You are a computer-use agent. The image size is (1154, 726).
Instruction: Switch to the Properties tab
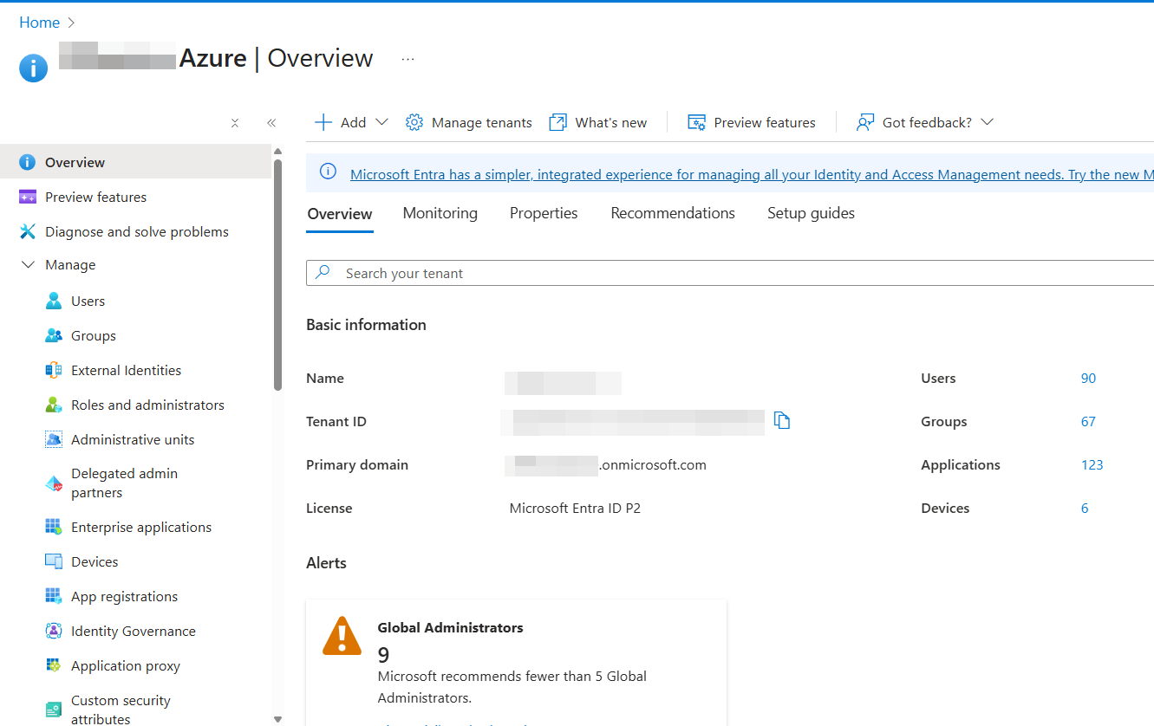[x=544, y=213]
